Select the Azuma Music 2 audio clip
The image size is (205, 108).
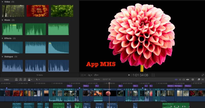coord(59,105)
